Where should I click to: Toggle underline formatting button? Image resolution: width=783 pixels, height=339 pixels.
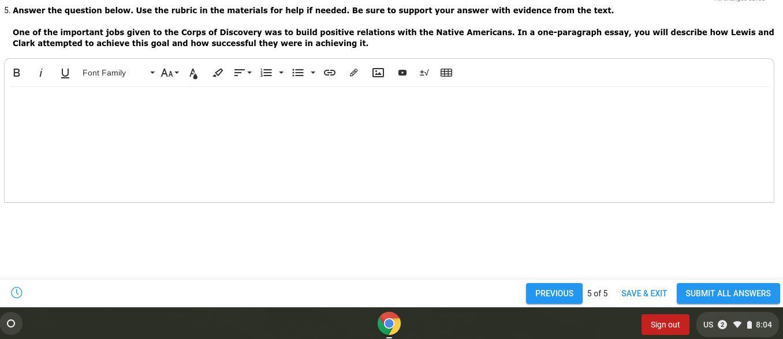point(65,73)
